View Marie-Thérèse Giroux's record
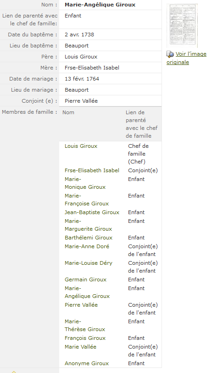The height and width of the screenshot is (373, 223). click(x=85, y=325)
